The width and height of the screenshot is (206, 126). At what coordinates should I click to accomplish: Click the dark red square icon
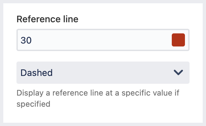click(x=178, y=40)
